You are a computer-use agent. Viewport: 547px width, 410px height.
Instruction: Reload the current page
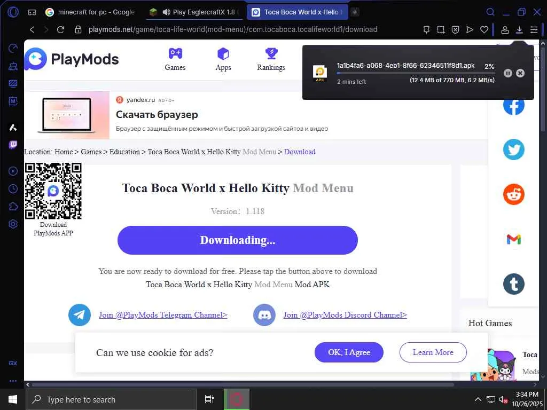click(x=60, y=30)
